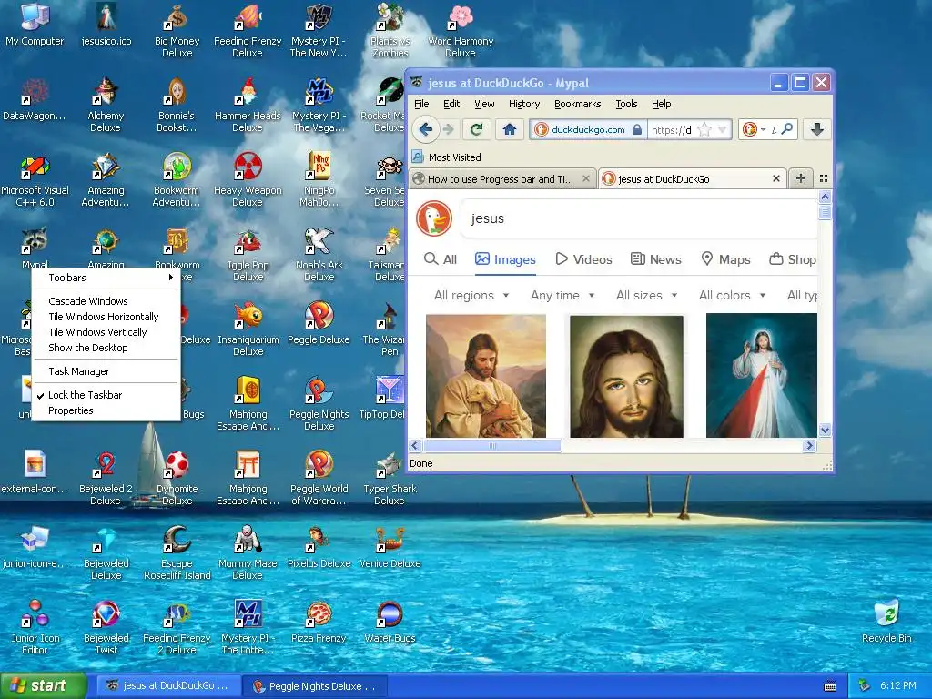Close the 'jesus at DuckDuckGo' tab
Viewport: 932px width, 699px height.
775,178
